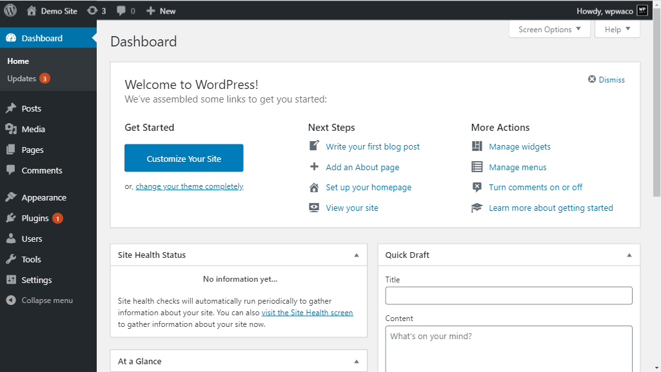This screenshot has width=661, height=372.
Task: Open the Dashboard menu item
Action: [48, 38]
